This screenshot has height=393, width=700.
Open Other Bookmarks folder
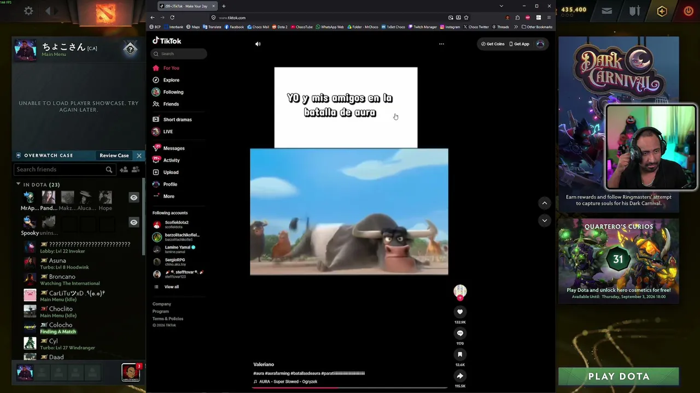(537, 27)
